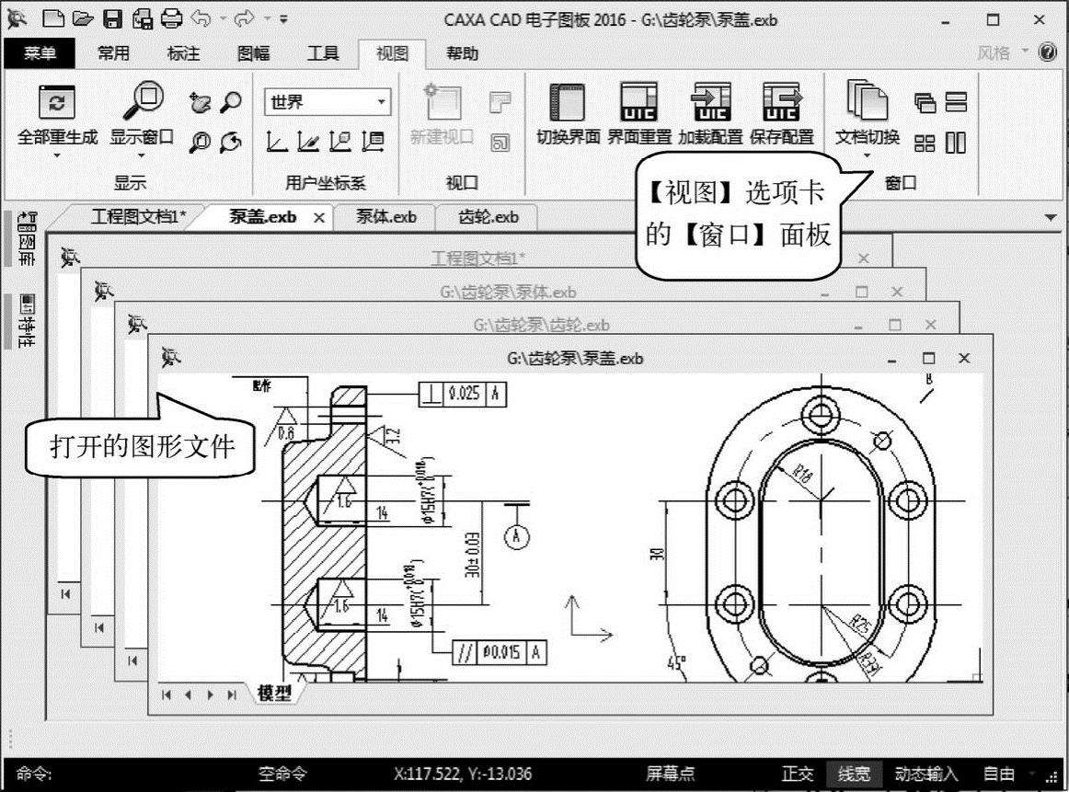Click the cascade windows icon in 窗口 panel
Image resolution: width=1069 pixels, height=792 pixels.
click(925, 102)
